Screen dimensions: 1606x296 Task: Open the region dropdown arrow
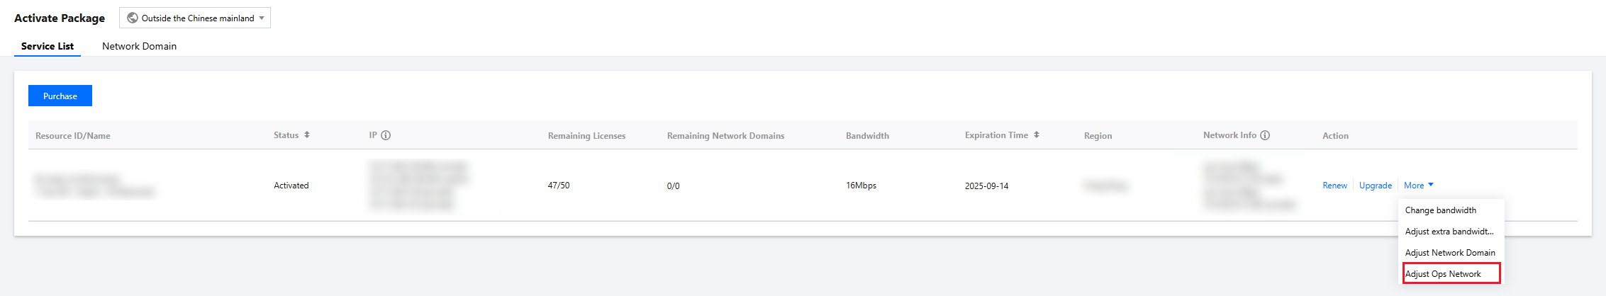click(x=262, y=18)
